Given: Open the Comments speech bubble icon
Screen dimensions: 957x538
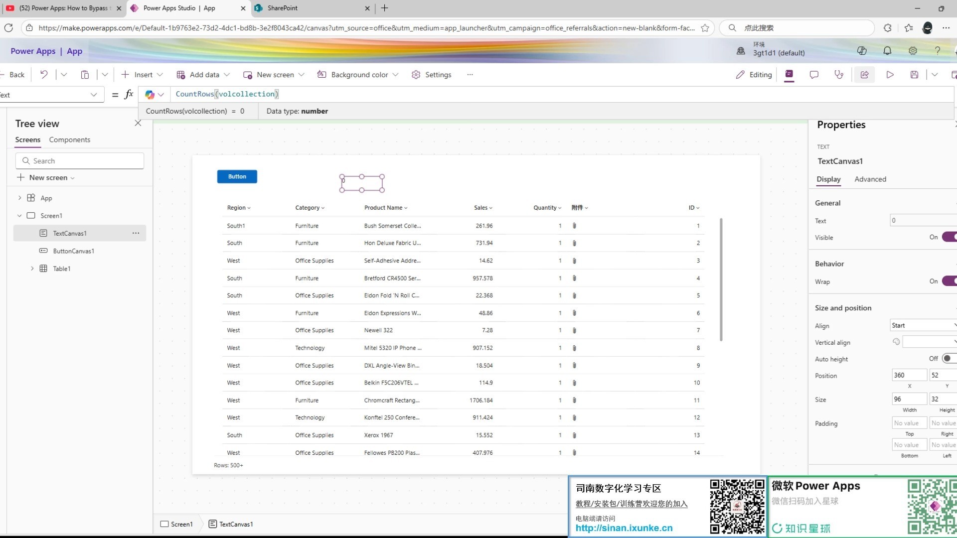Looking at the screenshot, I should (x=814, y=75).
